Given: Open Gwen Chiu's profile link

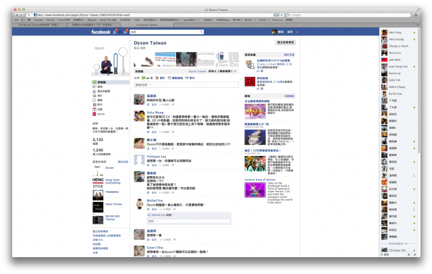Looking at the screenshot, I should [x=155, y=248].
